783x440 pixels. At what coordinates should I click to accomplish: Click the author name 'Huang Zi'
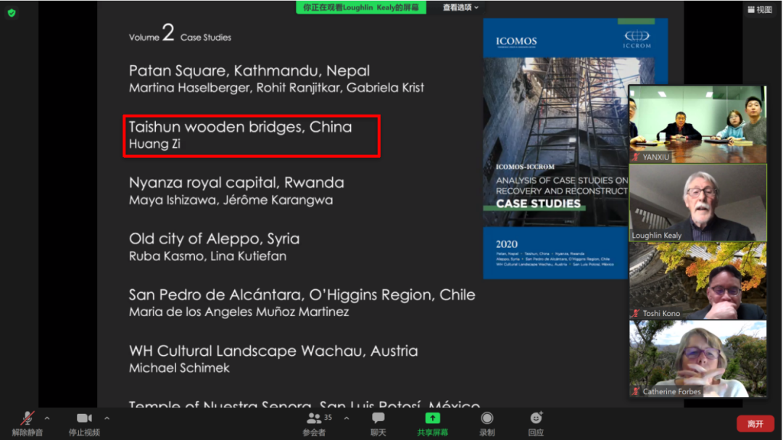[154, 144]
